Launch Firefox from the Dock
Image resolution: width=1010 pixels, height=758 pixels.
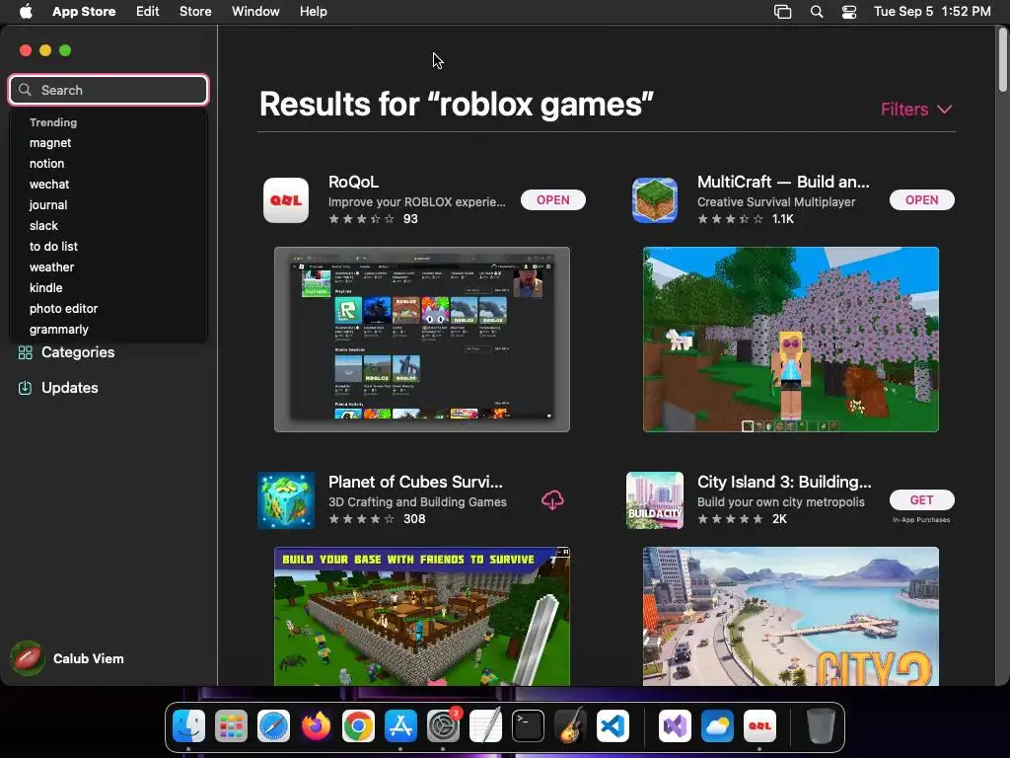click(x=316, y=726)
